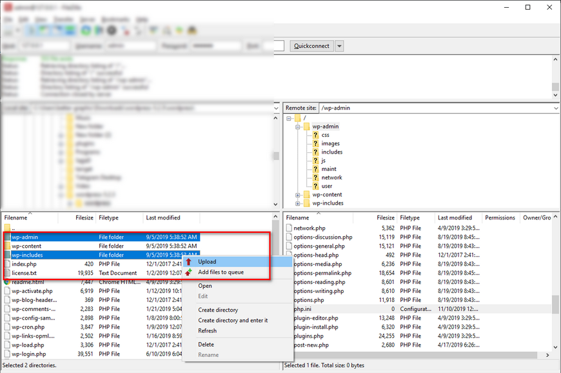Click the local directory tree scroll-down arrow

(x=275, y=205)
